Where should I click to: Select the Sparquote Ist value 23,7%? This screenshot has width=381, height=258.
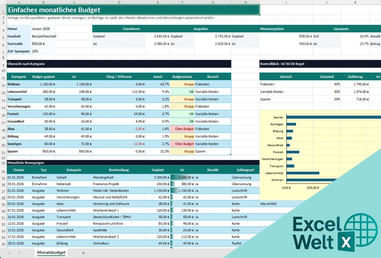[x=355, y=44]
